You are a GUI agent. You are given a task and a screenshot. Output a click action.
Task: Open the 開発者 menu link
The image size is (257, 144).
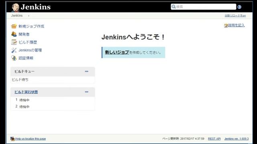(24, 34)
